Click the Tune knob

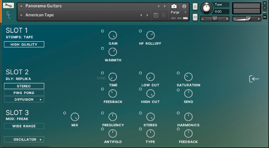coord(206,8)
